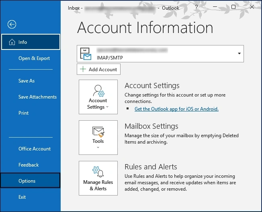Click the Add Account button

(x=98, y=69)
